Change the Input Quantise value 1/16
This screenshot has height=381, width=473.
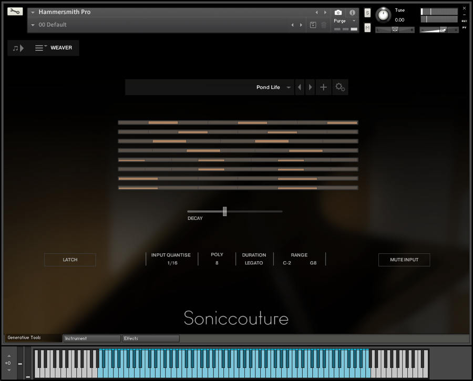172,263
